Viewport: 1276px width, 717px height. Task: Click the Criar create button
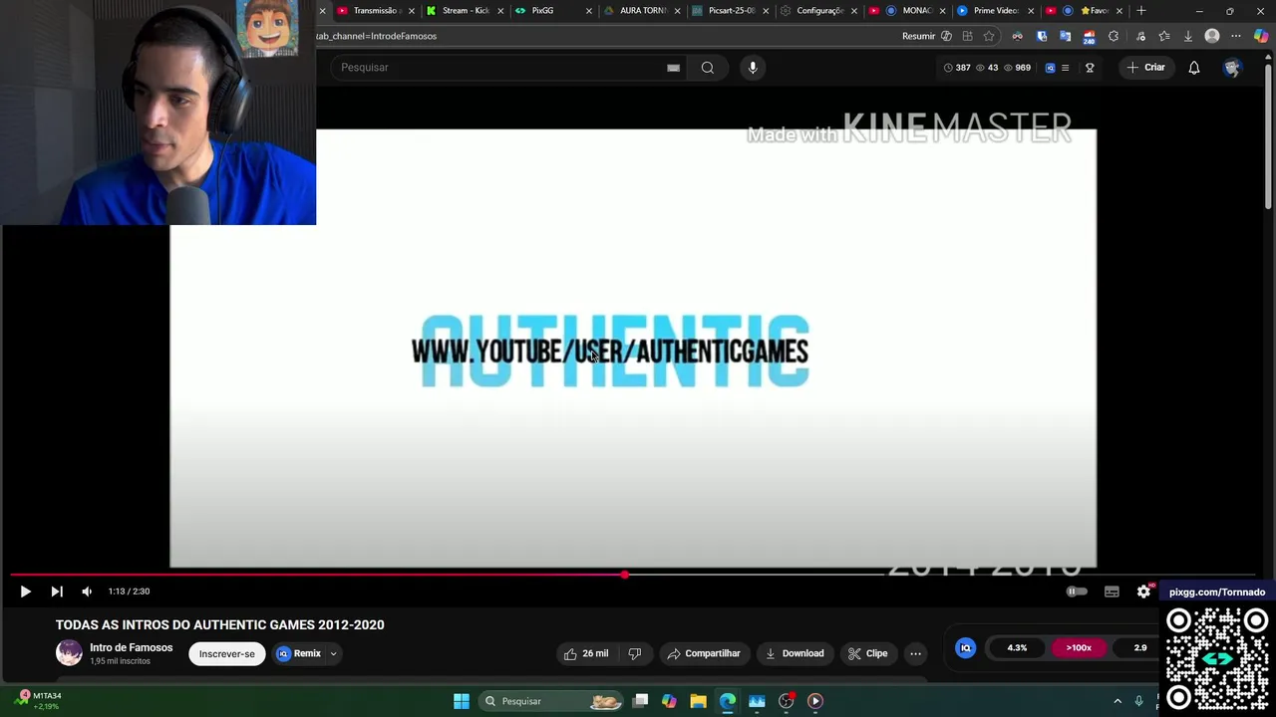point(1145,68)
